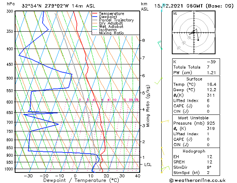Click the -30 temperature axis label
The image size is (237, 183).
(x=28, y=176)
